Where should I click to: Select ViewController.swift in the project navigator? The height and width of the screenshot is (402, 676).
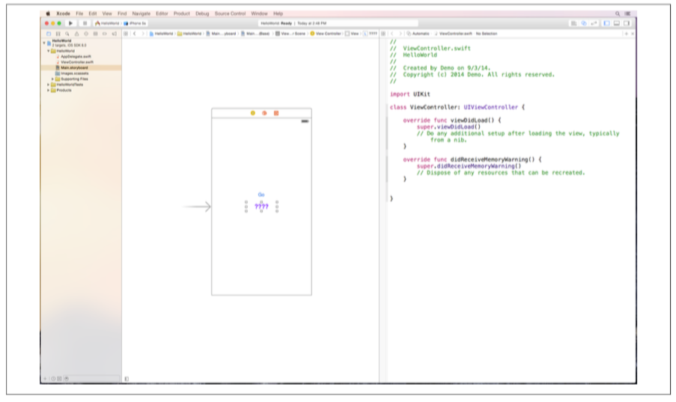click(x=76, y=62)
